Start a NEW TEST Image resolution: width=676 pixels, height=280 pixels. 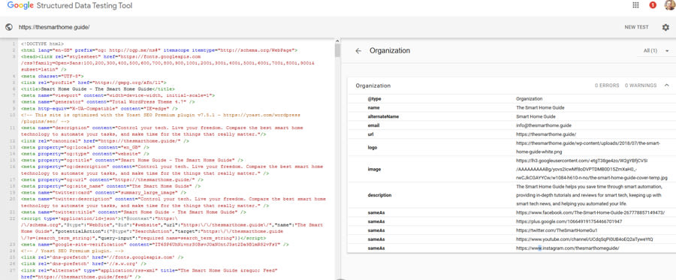coord(636,27)
